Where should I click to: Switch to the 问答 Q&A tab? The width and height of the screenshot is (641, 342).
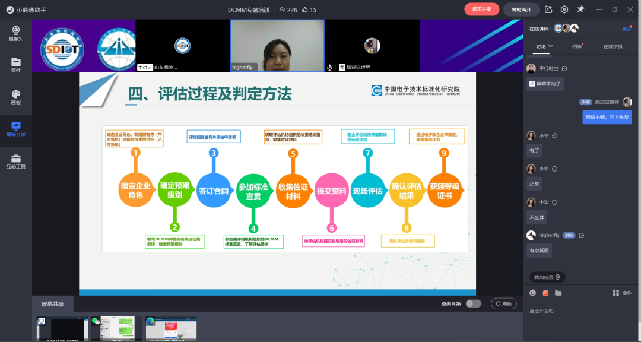click(x=577, y=46)
